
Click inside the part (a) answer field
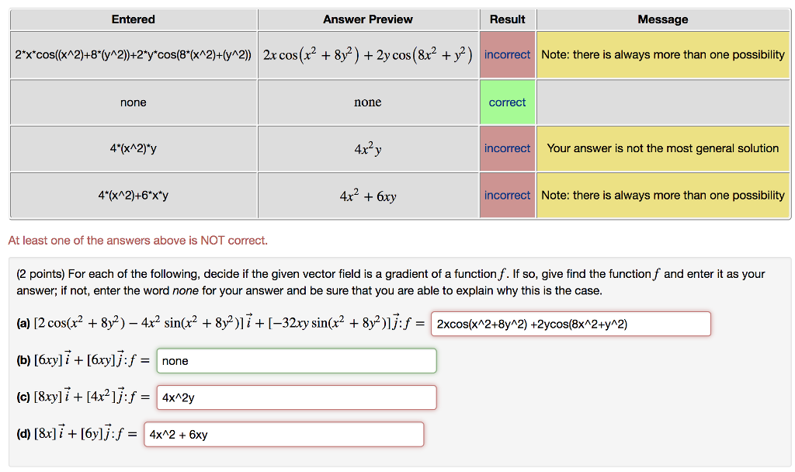(571, 323)
